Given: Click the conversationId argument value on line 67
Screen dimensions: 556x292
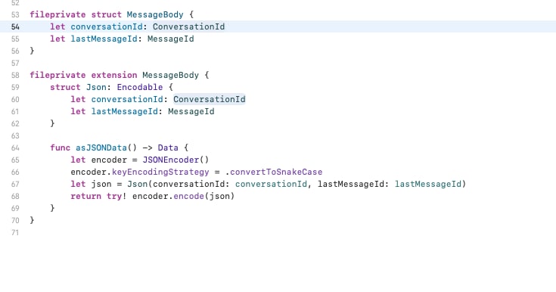Looking at the screenshot, I should coord(271,184).
